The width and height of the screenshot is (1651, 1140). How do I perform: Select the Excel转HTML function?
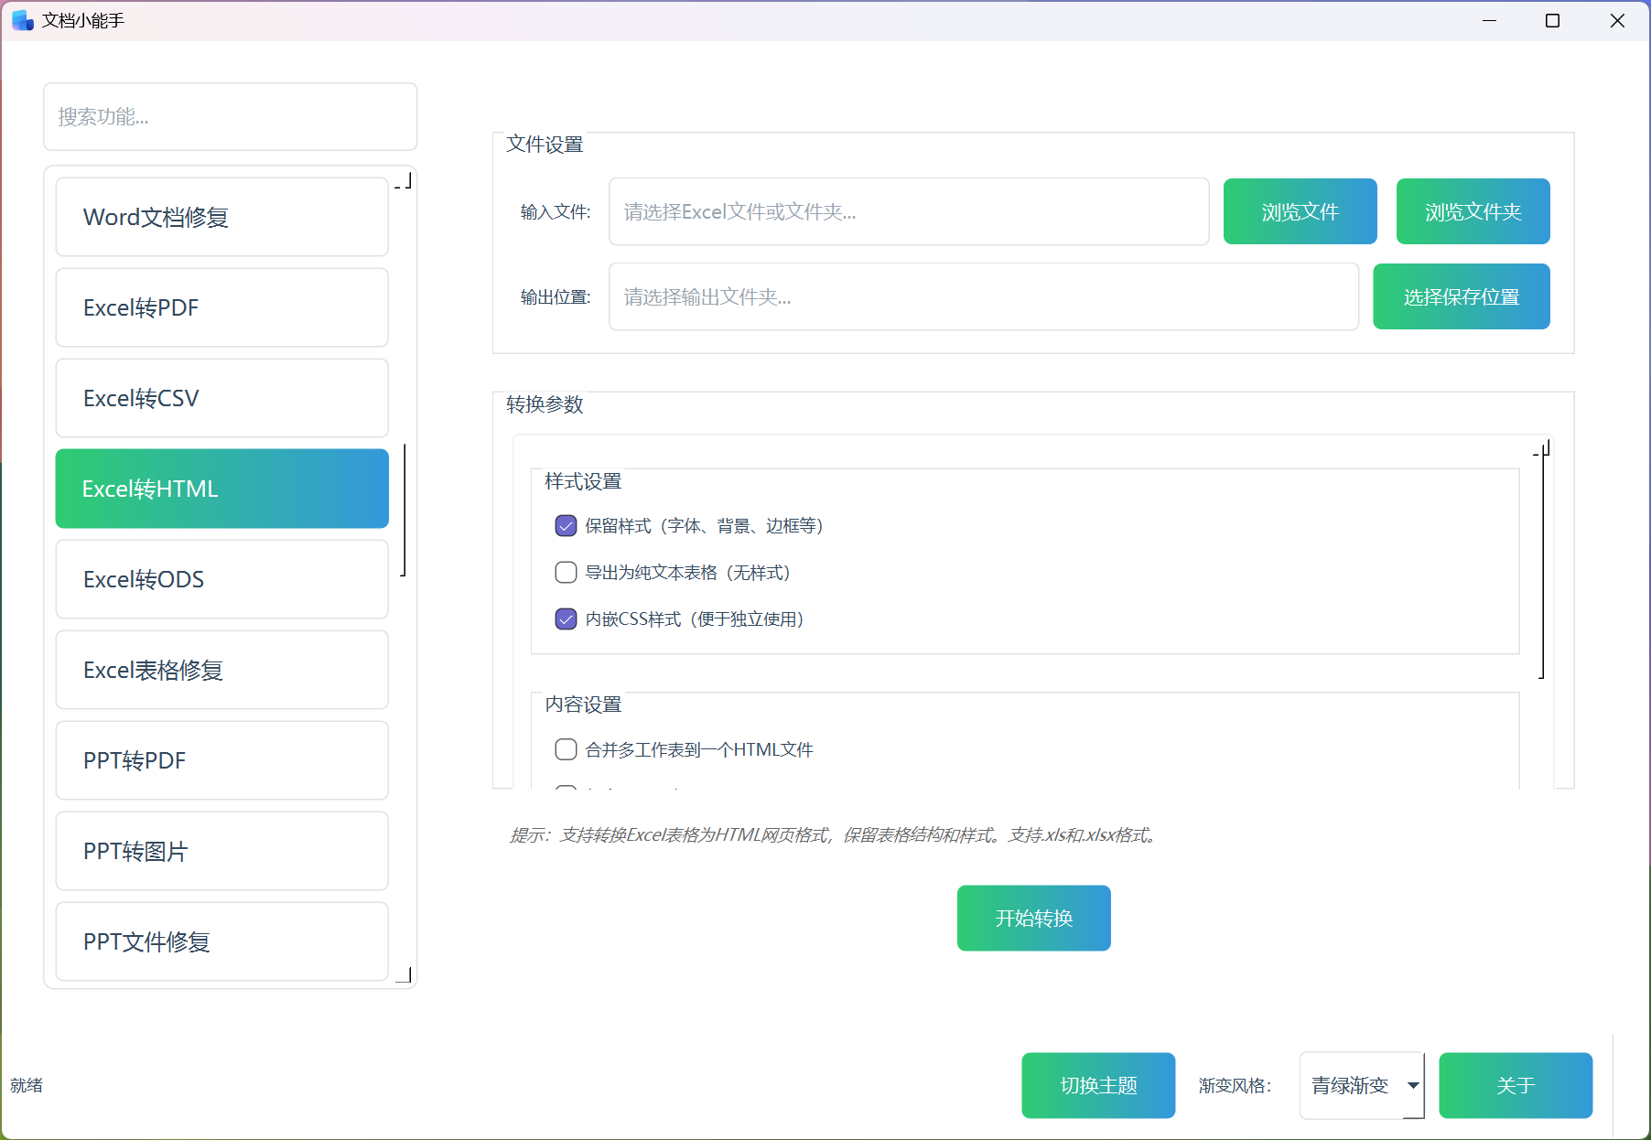(221, 489)
